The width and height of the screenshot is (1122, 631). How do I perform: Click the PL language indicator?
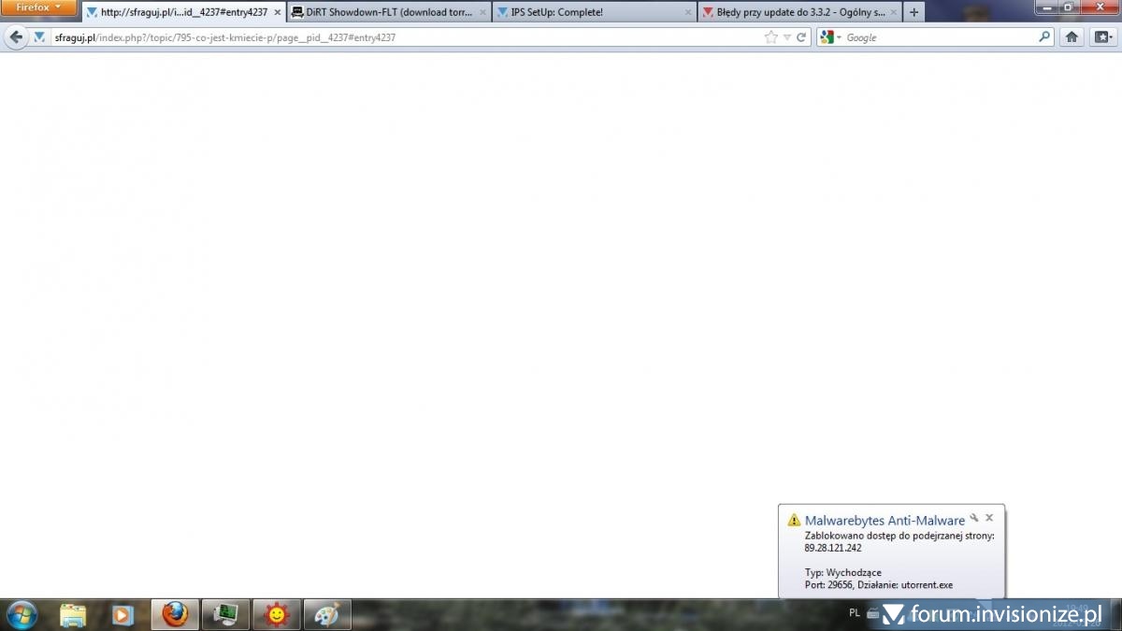point(855,613)
